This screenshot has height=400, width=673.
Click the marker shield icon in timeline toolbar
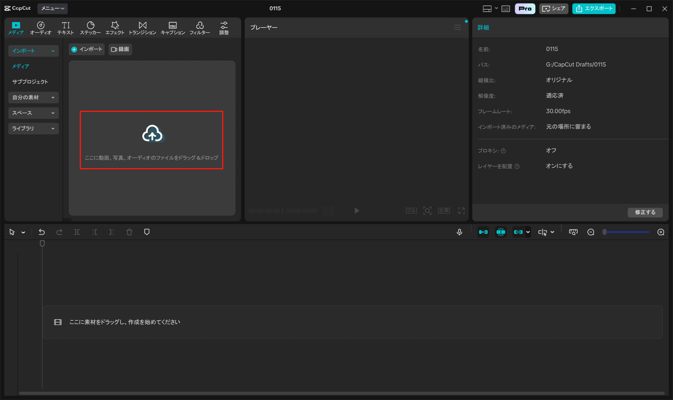[x=147, y=232]
